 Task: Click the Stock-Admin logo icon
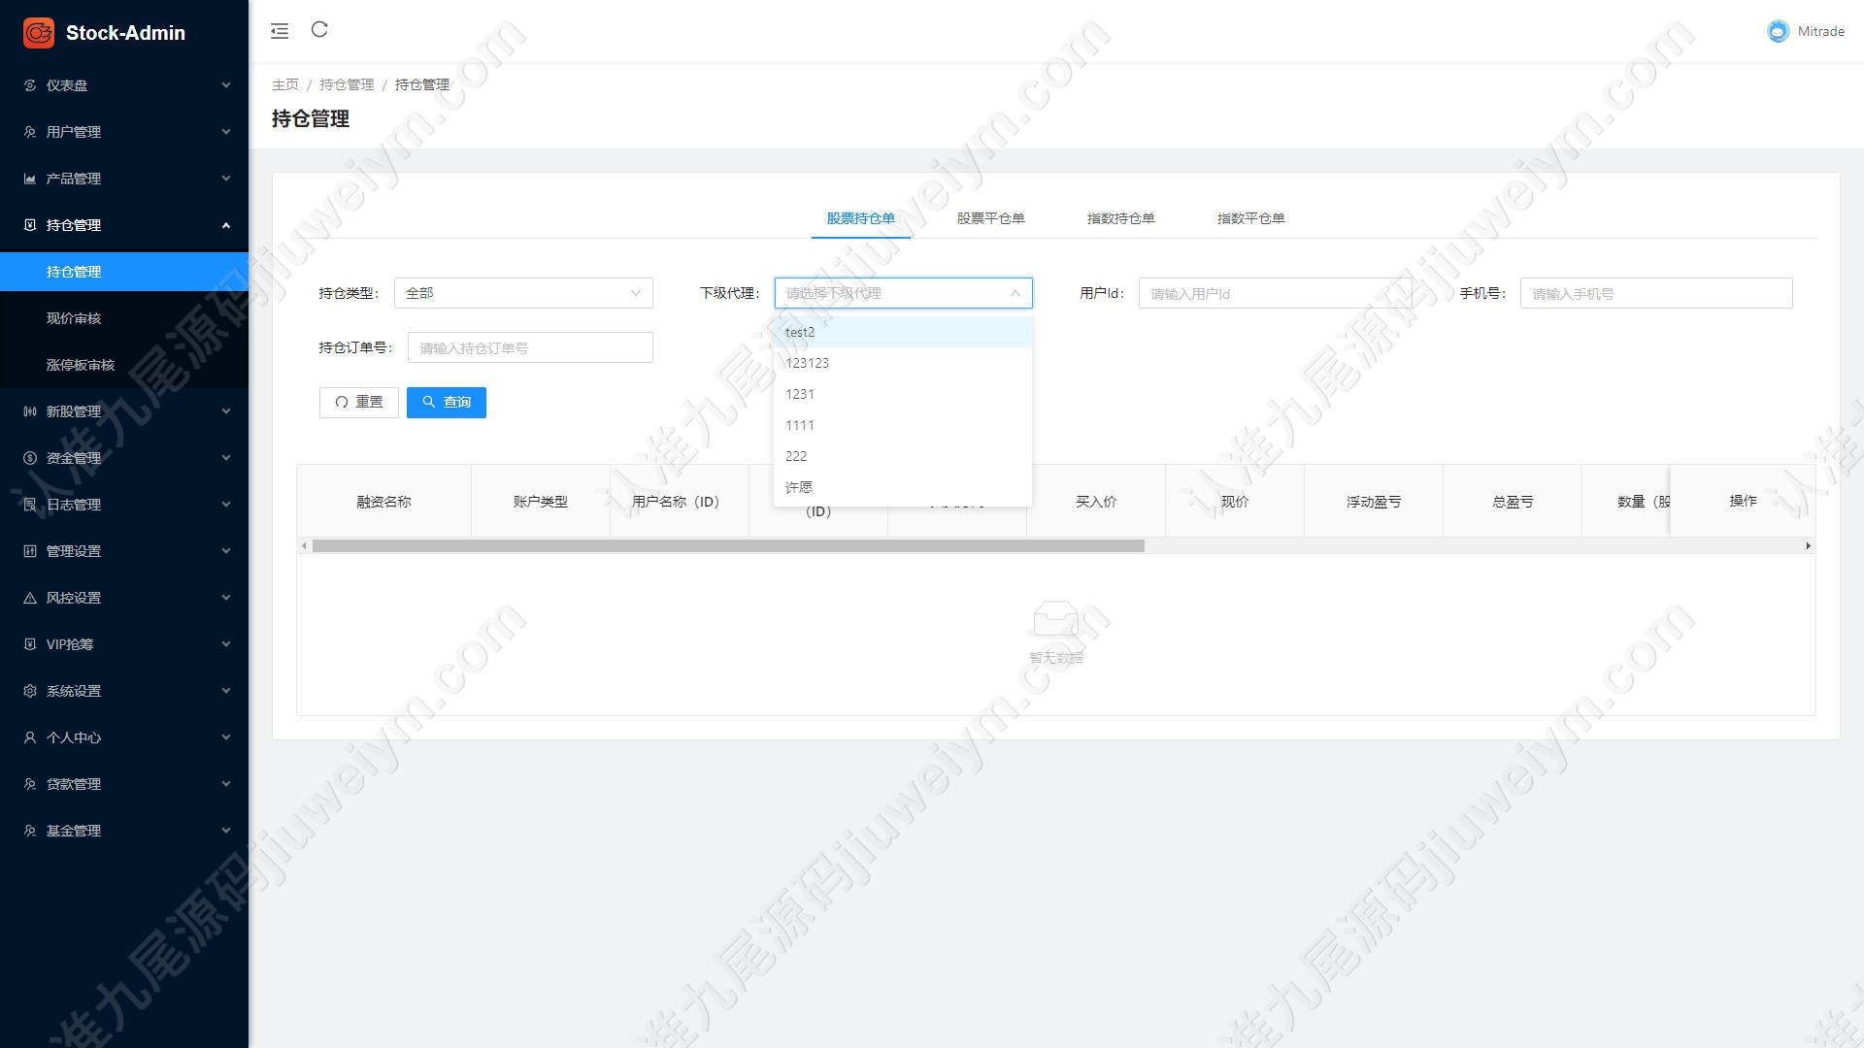[39, 32]
